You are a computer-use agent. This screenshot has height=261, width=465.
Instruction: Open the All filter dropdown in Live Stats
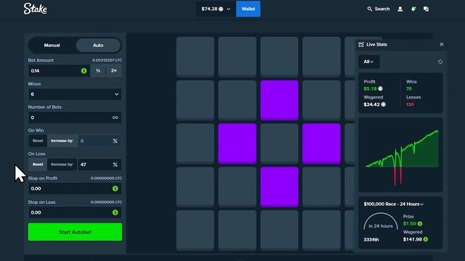click(368, 62)
